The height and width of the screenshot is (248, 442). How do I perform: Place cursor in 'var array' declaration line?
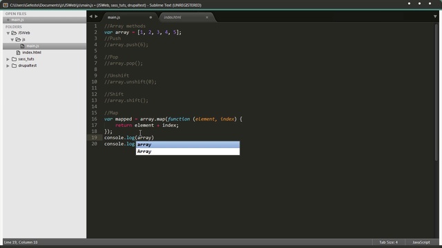[143, 32]
